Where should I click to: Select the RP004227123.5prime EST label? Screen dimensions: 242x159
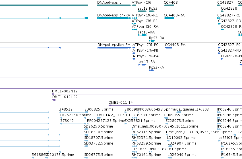pos(106,121)
